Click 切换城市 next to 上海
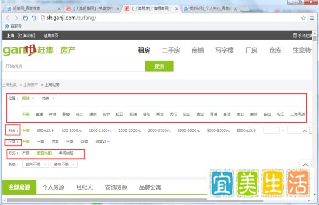The width and height of the screenshot is (319, 205). click(26, 36)
